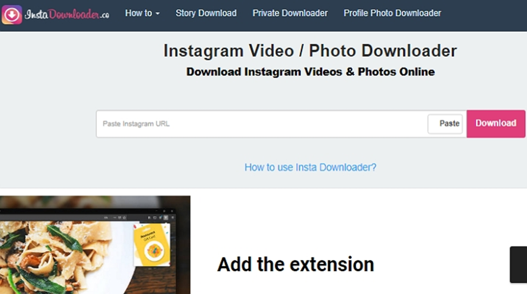Click the InstaDownloader download arrow logo icon
The height and width of the screenshot is (294, 527).
(x=12, y=15)
